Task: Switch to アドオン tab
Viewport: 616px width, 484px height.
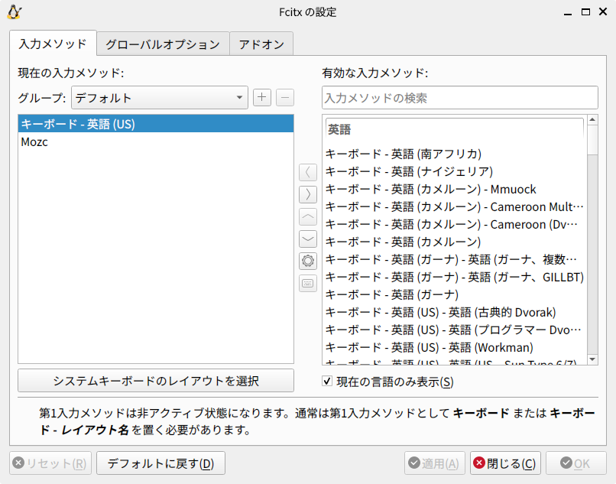Action: click(261, 44)
